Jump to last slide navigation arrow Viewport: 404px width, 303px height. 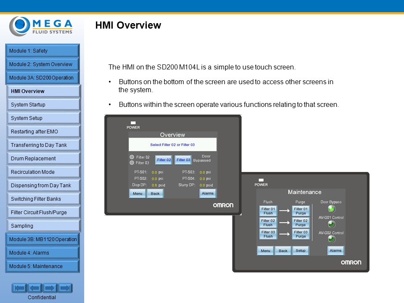(65, 288)
